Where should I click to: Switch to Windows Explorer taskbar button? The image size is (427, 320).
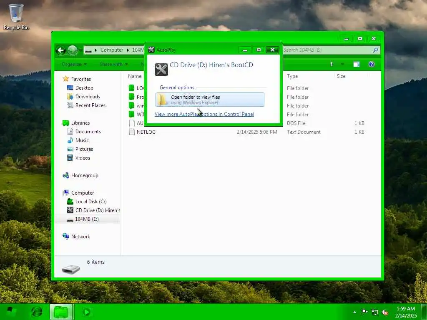pyautogui.click(x=61, y=312)
